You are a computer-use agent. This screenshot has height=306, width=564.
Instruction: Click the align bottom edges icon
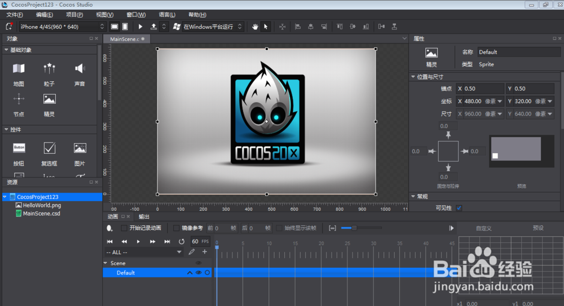[366, 26]
